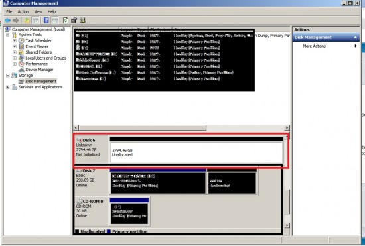This screenshot has width=365, height=246.
Task: Click the Properties toolbar icon next to Refresh
Action: tap(74, 21)
